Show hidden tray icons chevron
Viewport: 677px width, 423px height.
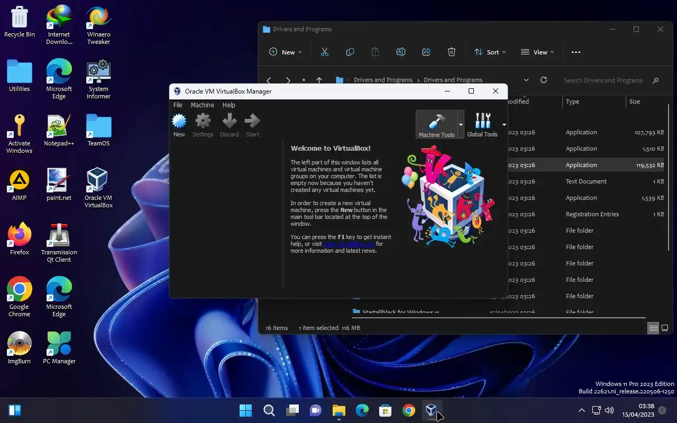click(582, 410)
